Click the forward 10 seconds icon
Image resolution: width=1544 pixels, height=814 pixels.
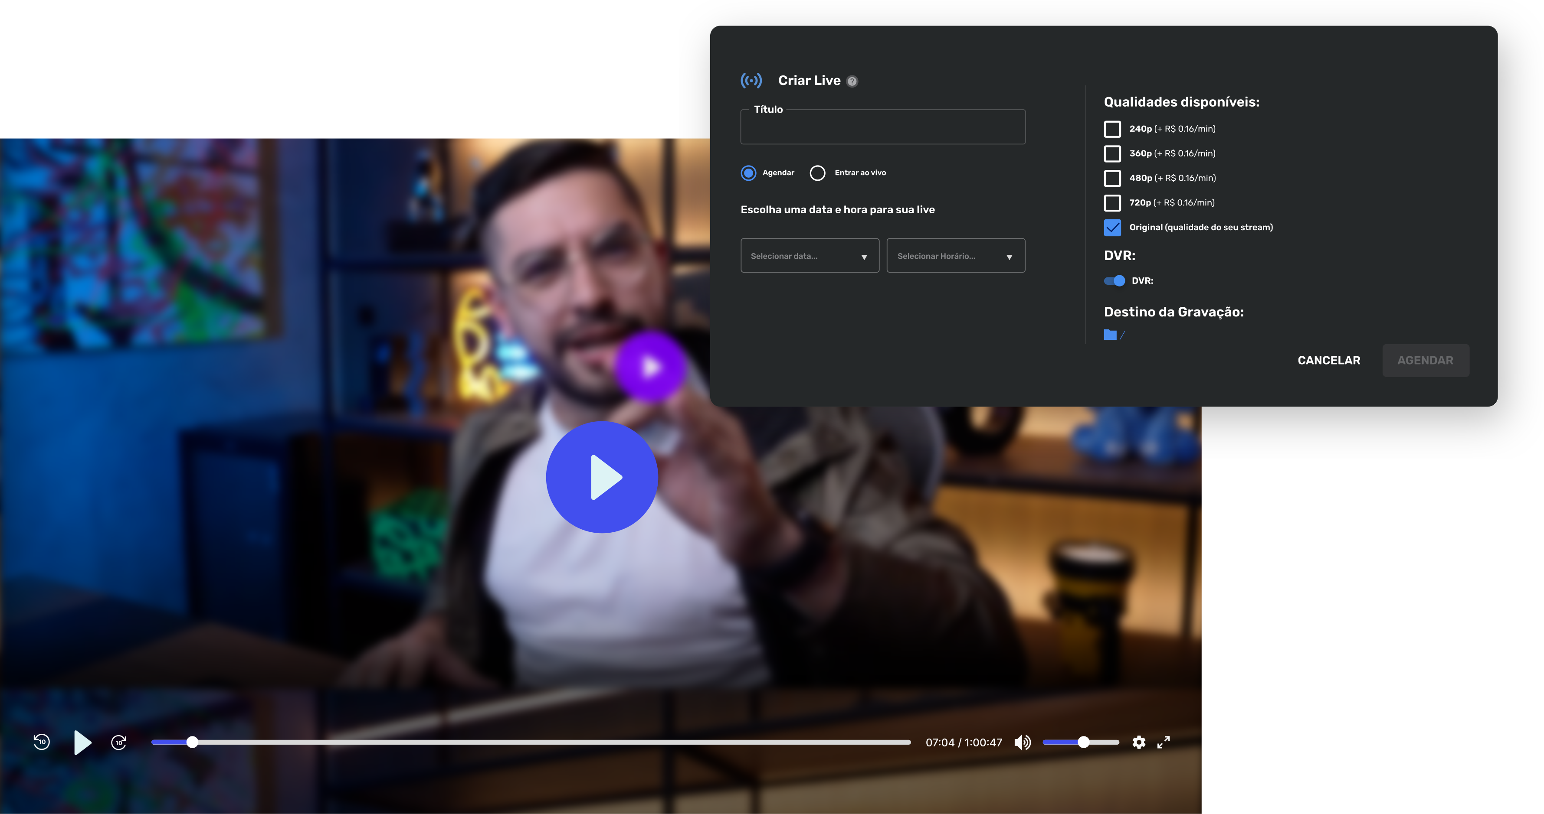pos(119,743)
